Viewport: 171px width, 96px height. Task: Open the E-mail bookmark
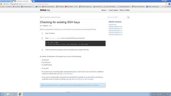click(38, 6)
